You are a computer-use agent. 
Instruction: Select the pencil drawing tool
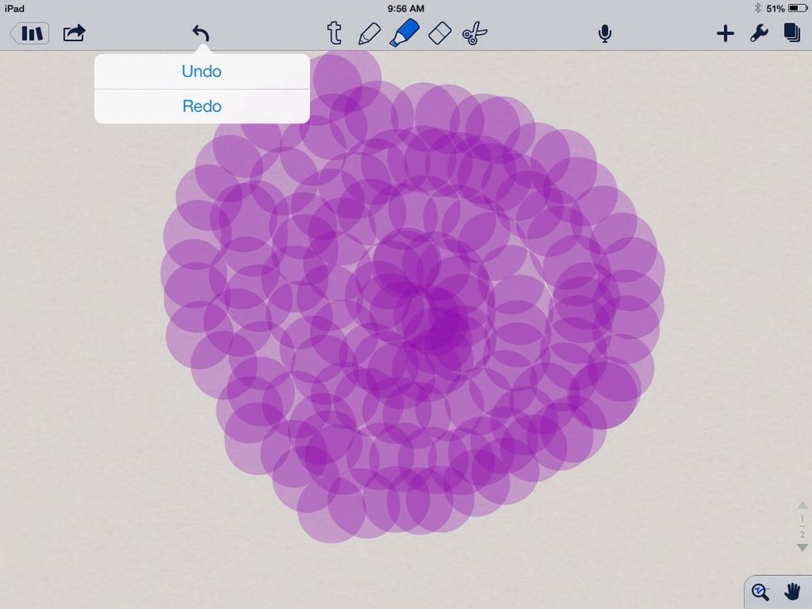coord(369,33)
